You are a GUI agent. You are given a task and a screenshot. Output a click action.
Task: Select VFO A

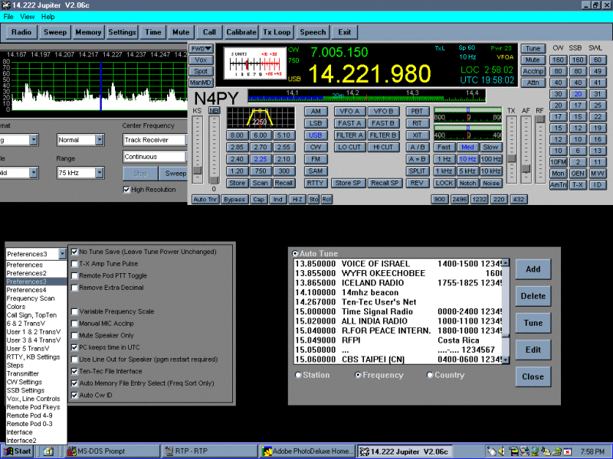pyautogui.click(x=349, y=111)
